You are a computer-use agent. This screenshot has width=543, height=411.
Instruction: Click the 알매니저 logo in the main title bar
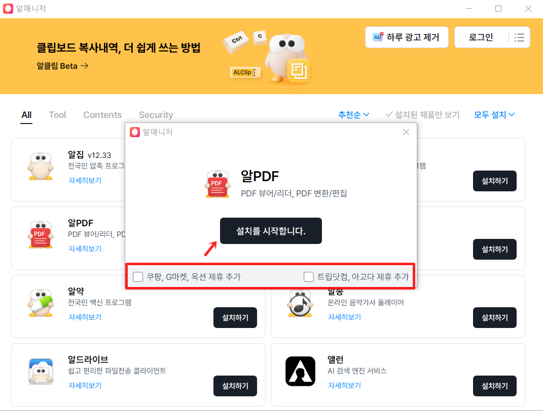8,9
